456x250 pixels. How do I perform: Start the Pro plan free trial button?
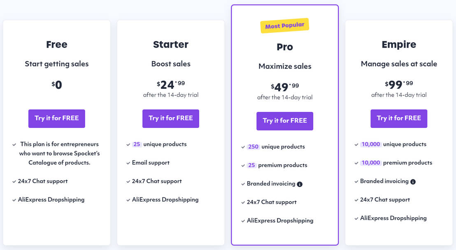click(285, 121)
